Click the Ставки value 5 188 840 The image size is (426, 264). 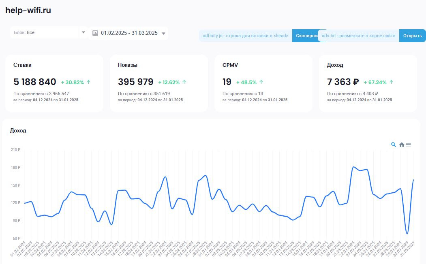[x=35, y=82]
